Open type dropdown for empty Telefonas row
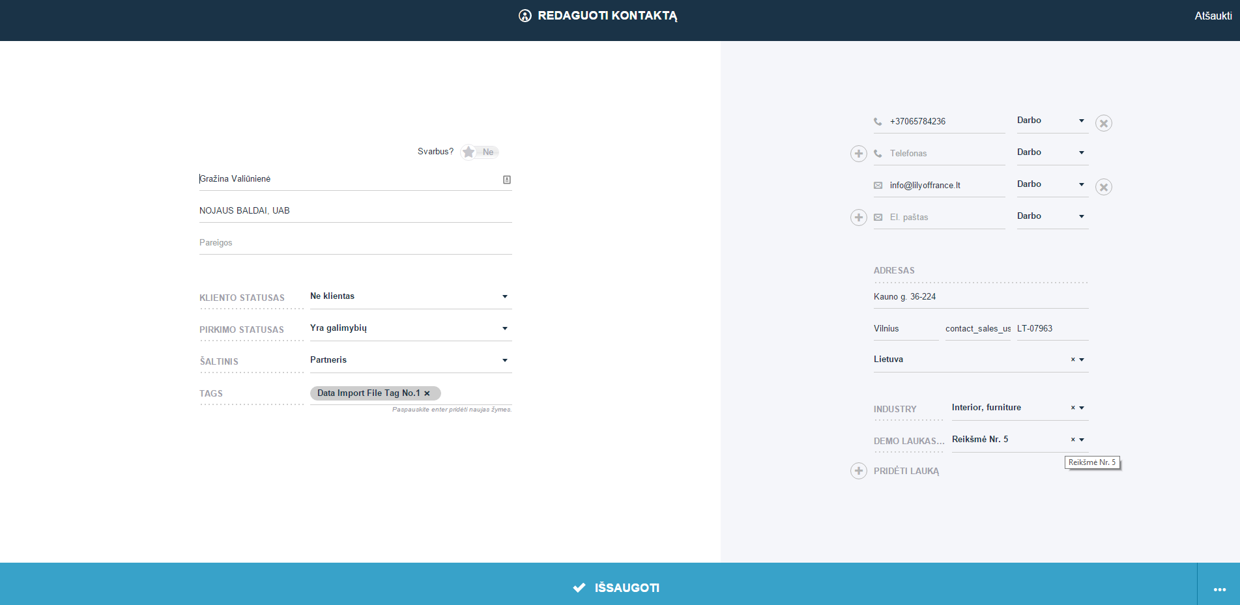This screenshot has width=1240, height=605. [1052, 152]
